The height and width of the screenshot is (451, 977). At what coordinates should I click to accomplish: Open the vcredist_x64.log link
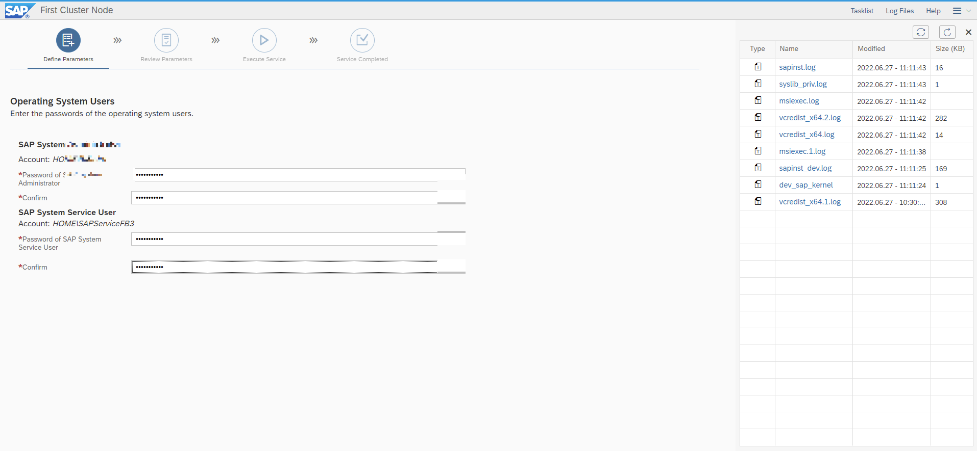[x=807, y=135]
